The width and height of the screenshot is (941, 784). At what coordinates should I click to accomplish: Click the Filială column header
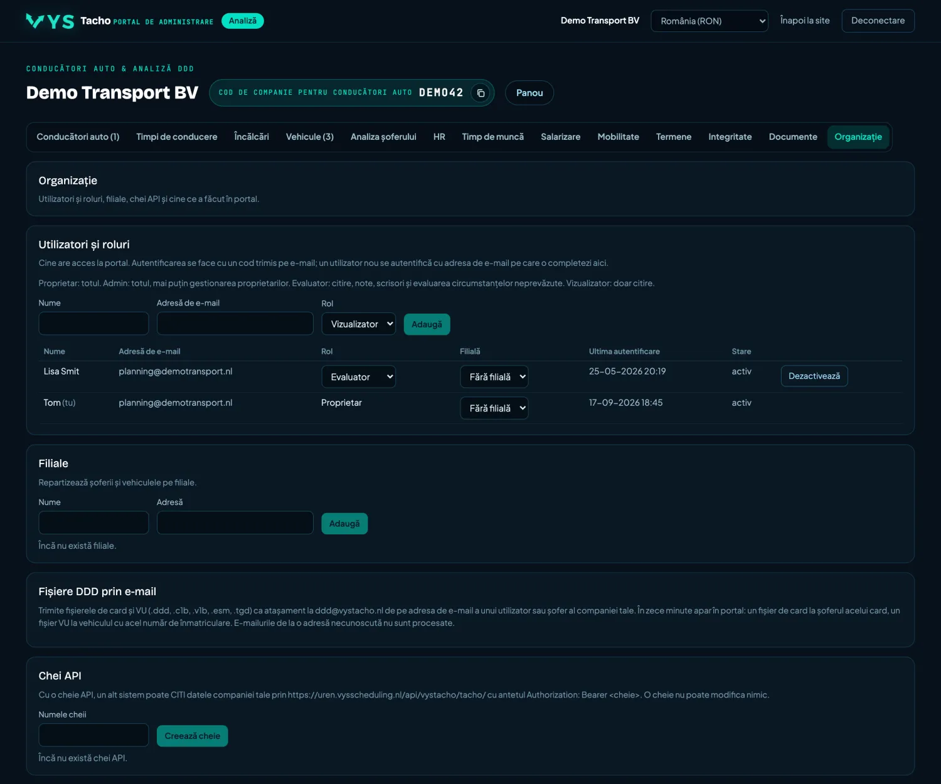click(470, 351)
